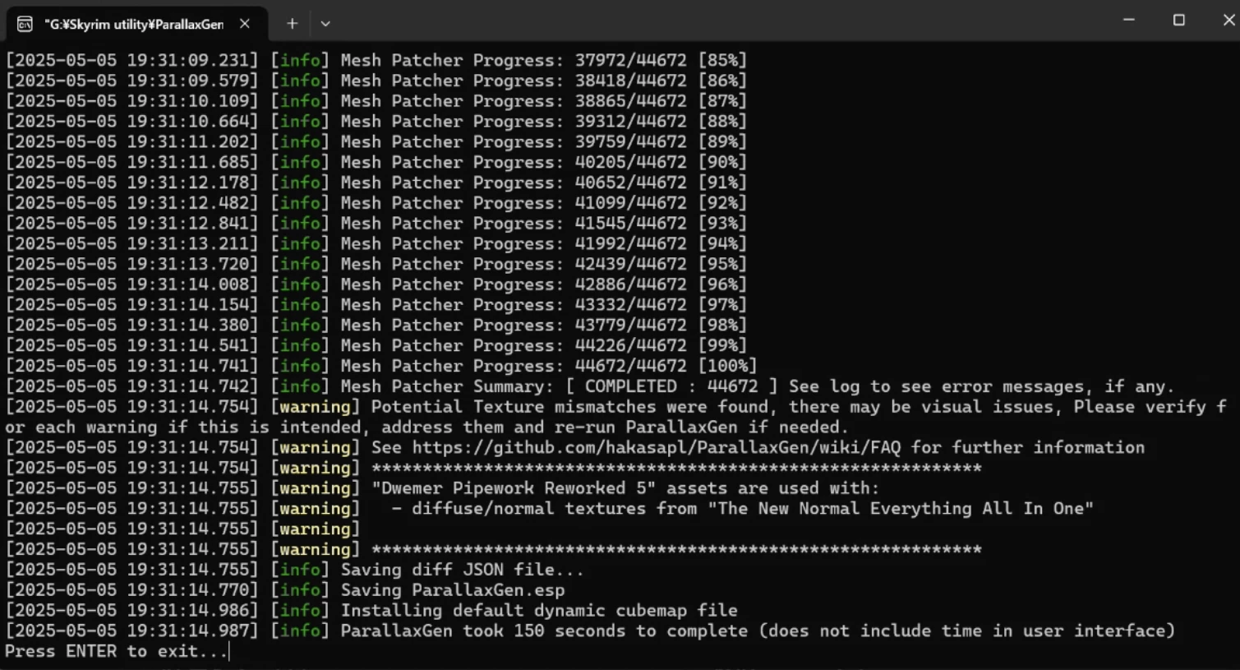The width and height of the screenshot is (1240, 670).
Task: Click the progress line showing 38418/44672
Action: [376, 81]
